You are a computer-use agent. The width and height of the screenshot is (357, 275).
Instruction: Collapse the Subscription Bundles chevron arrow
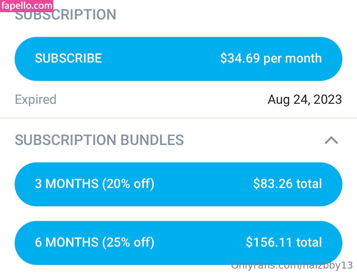(331, 140)
